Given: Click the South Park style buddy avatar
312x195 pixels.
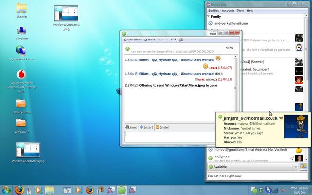Looking at the screenshot, I should point(299,47).
